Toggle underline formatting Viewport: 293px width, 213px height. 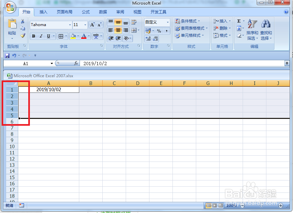click(48, 36)
